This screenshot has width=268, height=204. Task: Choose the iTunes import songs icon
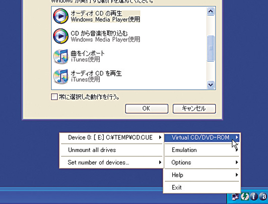tap(61, 56)
